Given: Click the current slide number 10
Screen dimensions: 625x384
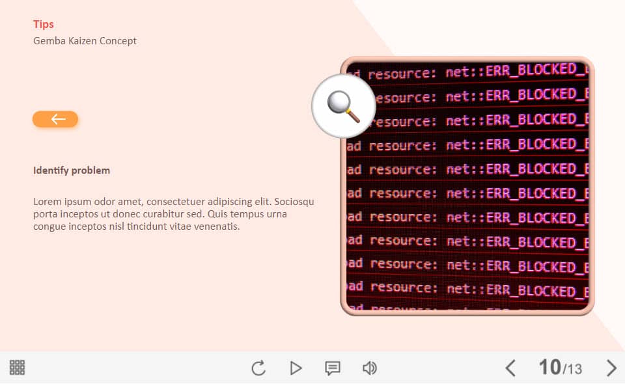Looking at the screenshot, I should (x=549, y=368).
